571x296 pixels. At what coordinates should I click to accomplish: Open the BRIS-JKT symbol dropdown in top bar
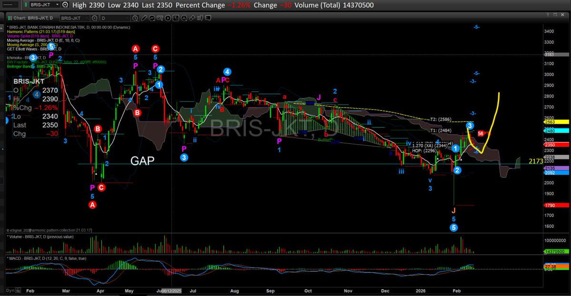coord(59,4)
